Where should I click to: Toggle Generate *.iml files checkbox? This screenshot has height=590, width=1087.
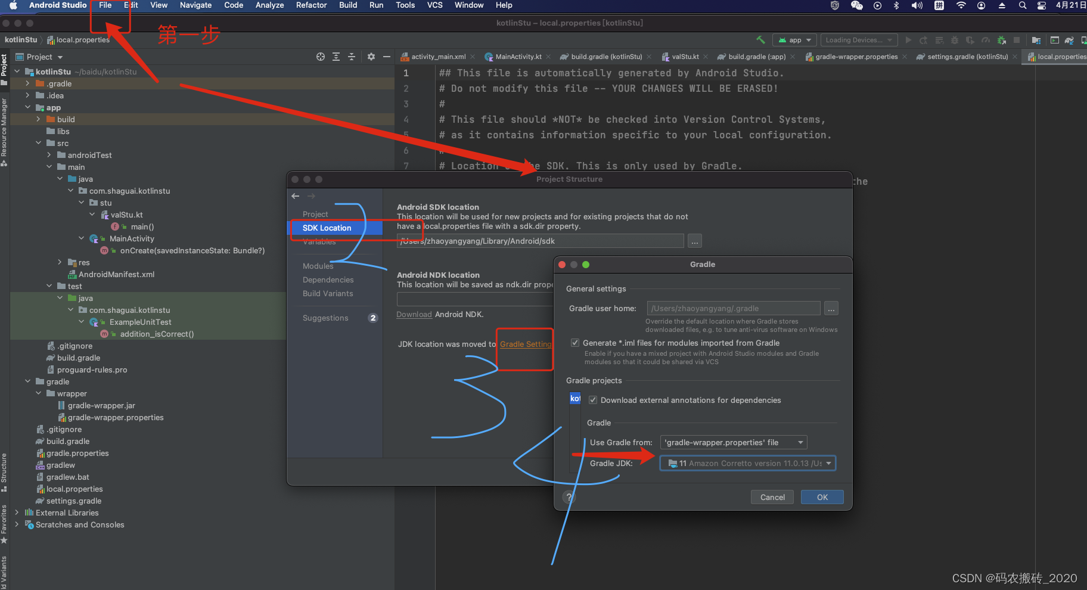575,343
